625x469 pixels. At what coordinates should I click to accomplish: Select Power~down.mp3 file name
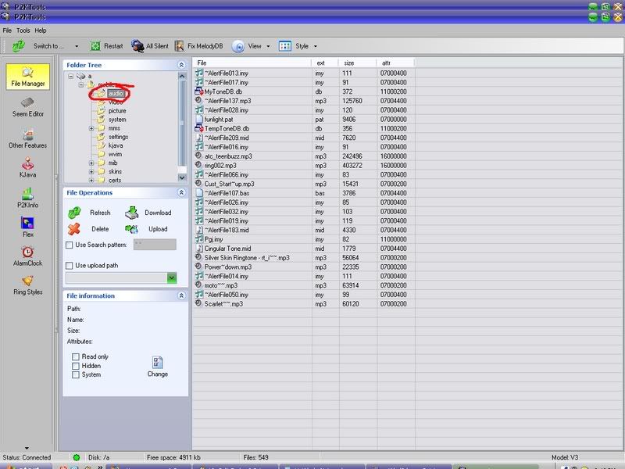click(228, 267)
